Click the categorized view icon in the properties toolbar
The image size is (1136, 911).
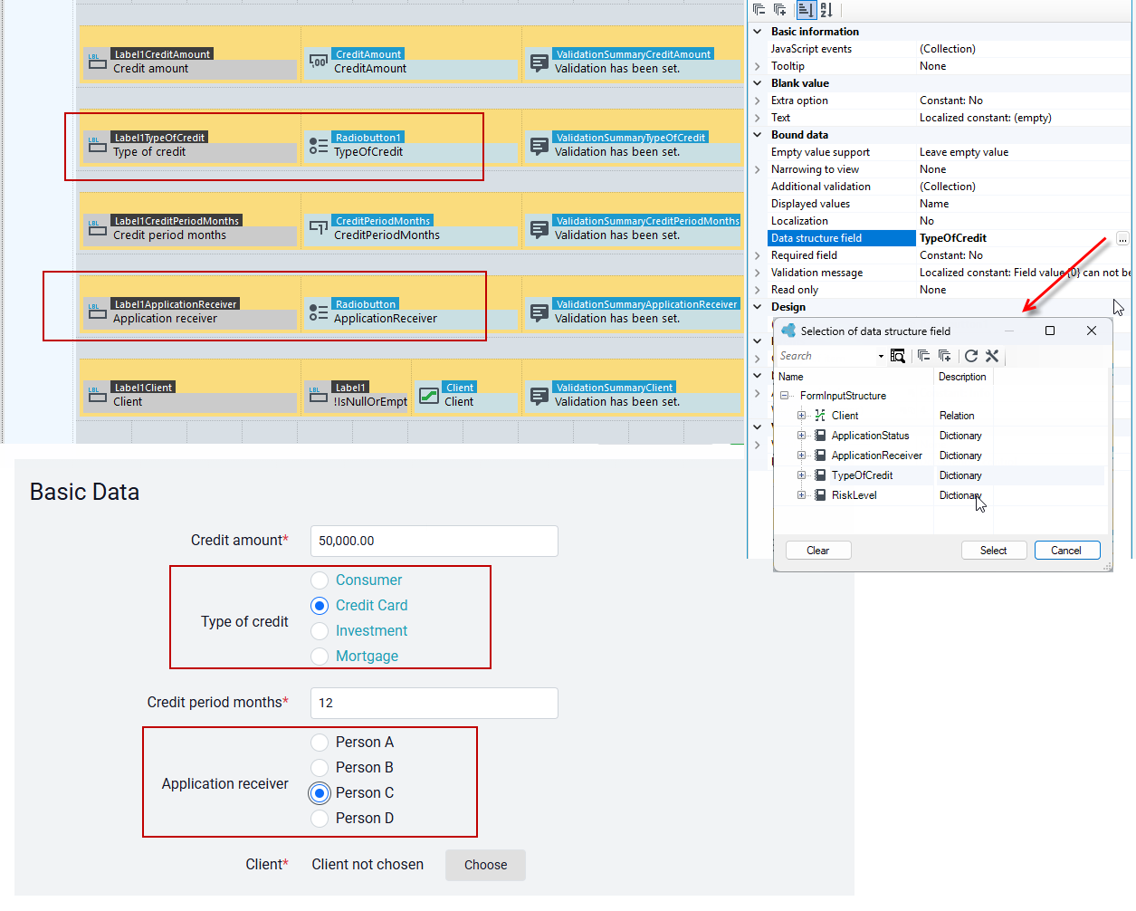coord(805,10)
